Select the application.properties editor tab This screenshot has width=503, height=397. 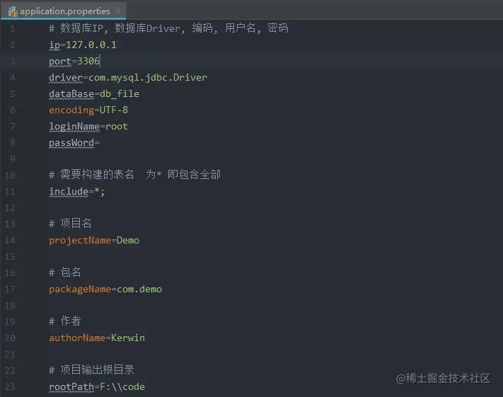click(64, 11)
